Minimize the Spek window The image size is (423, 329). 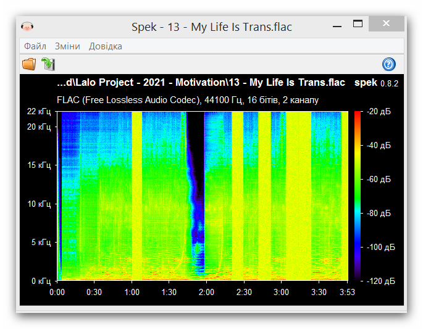337,26
